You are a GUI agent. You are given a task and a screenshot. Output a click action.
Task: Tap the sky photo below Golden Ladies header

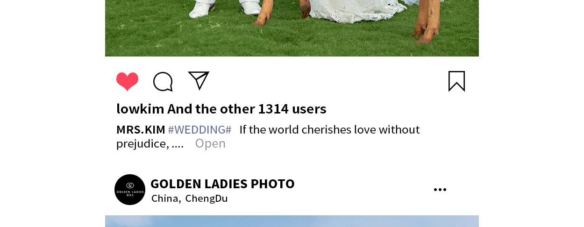(x=292, y=221)
